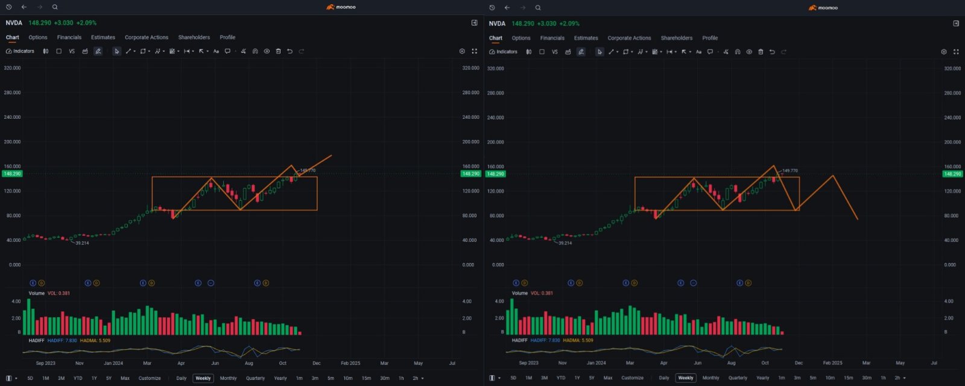
Task: Select 15m interval in right chart
Action: click(848, 378)
